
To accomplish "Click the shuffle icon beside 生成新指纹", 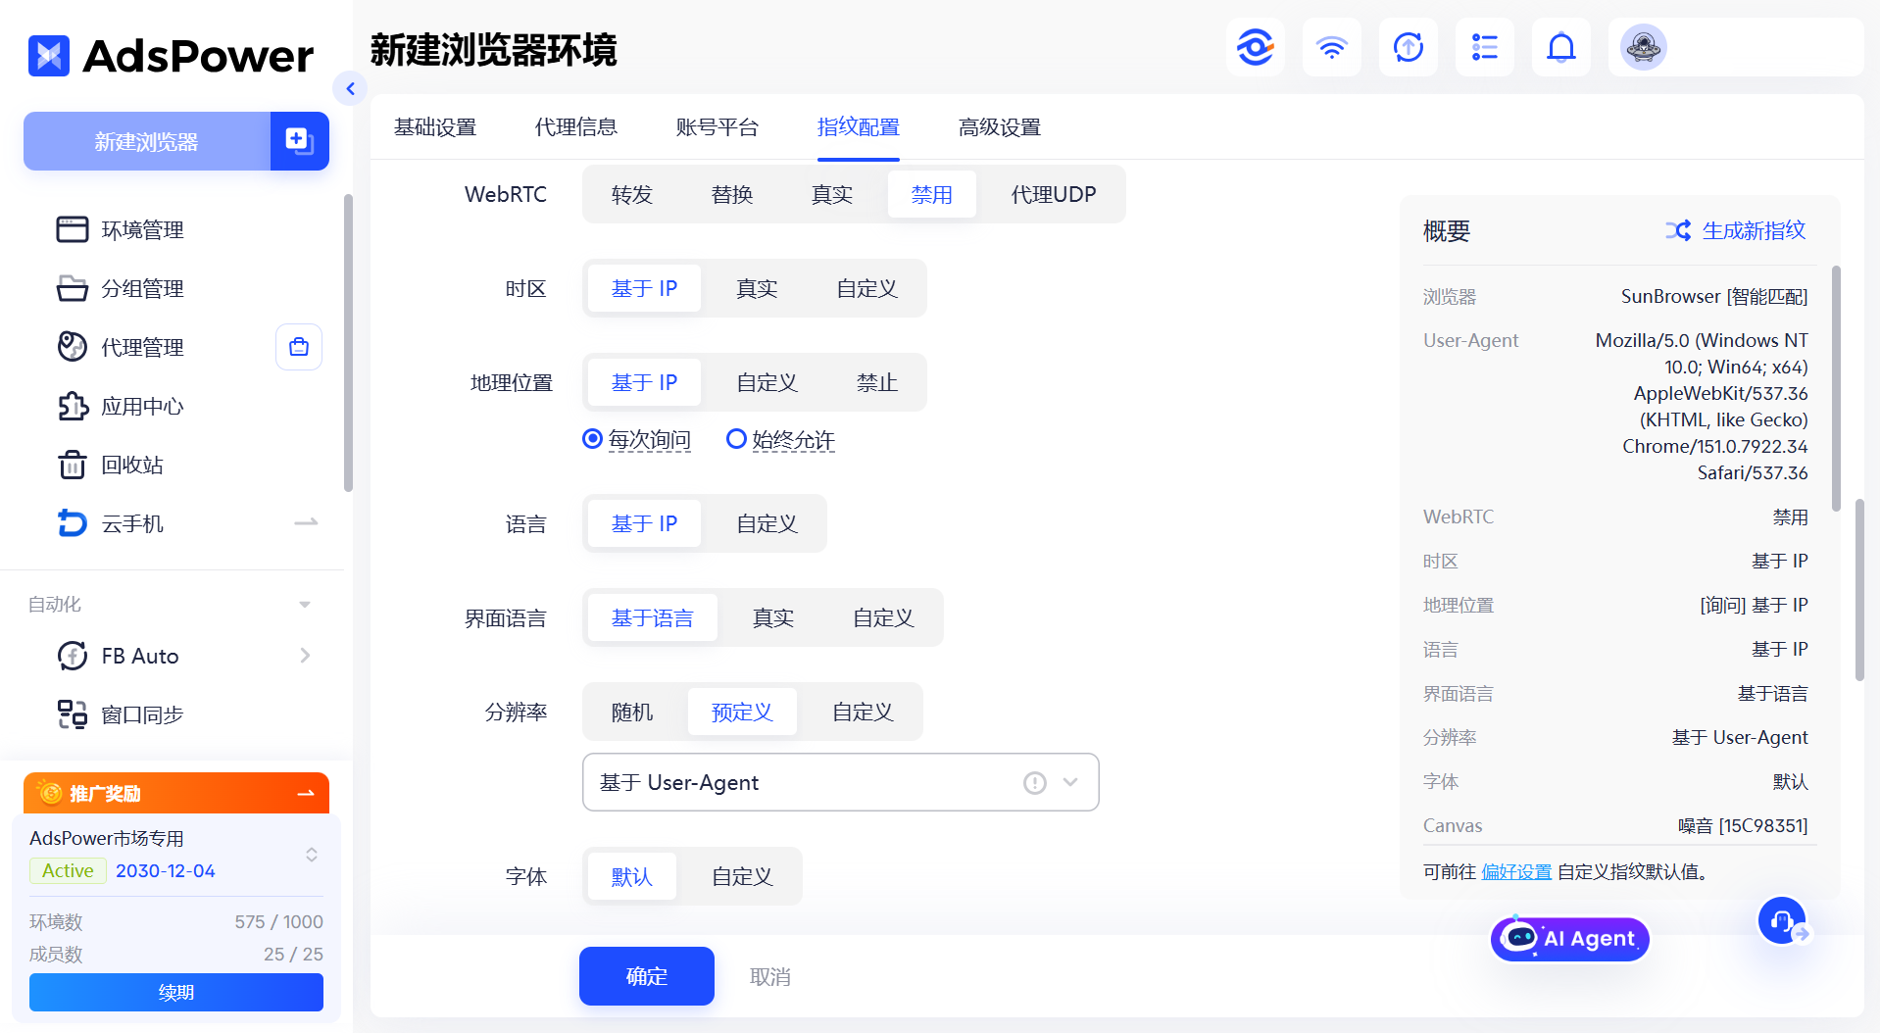I will (x=1678, y=230).
